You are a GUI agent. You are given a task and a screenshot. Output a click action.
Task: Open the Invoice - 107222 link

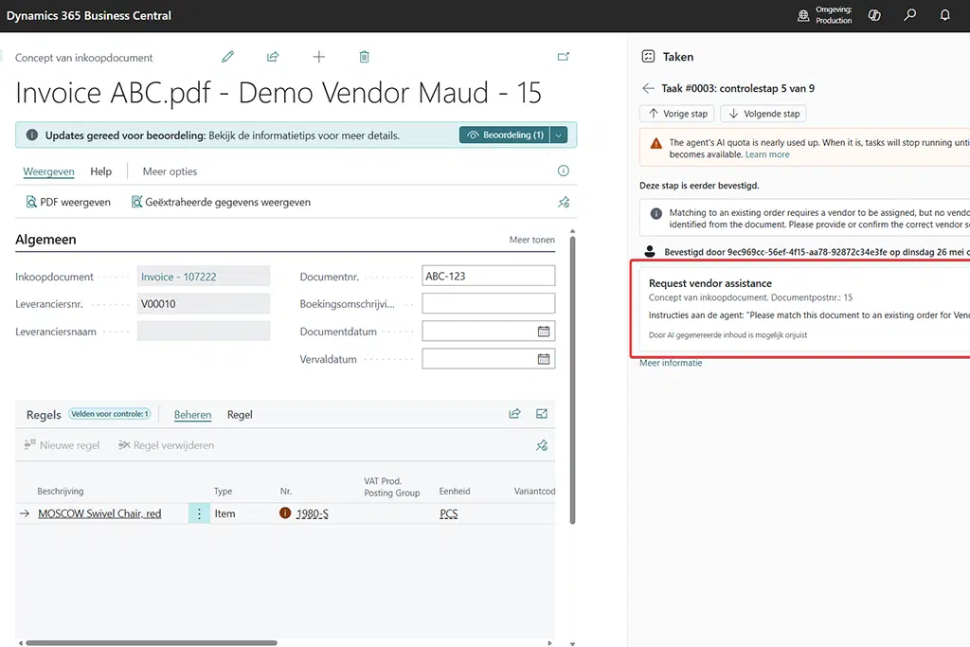coord(179,277)
